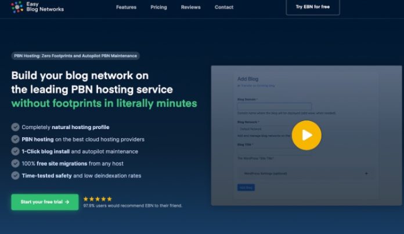Click the Start your free trial button
404x234 pixels.
tap(45, 202)
